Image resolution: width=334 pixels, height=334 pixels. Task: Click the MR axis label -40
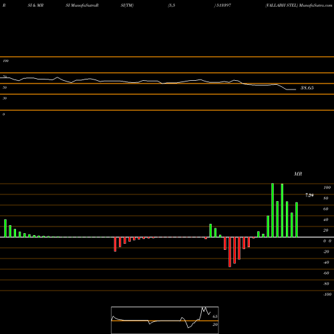click(326, 263)
